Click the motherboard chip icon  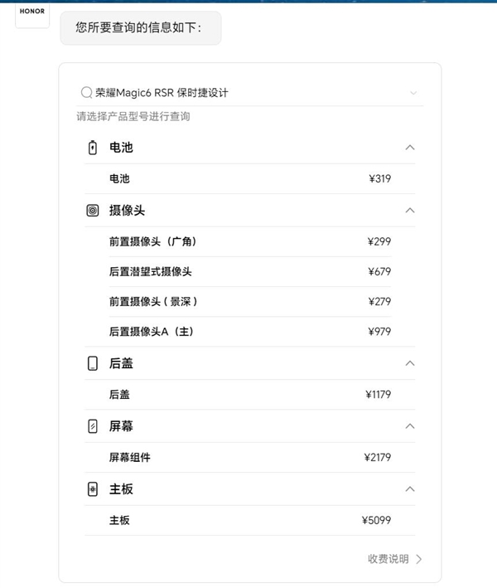[x=93, y=489]
